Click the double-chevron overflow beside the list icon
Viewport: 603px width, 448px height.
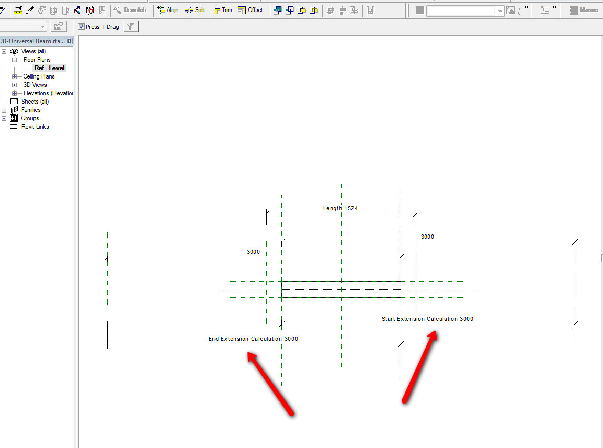coord(554,7)
